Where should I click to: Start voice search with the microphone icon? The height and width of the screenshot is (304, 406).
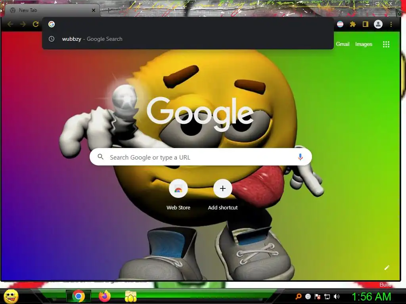pyautogui.click(x=300, y=157)
